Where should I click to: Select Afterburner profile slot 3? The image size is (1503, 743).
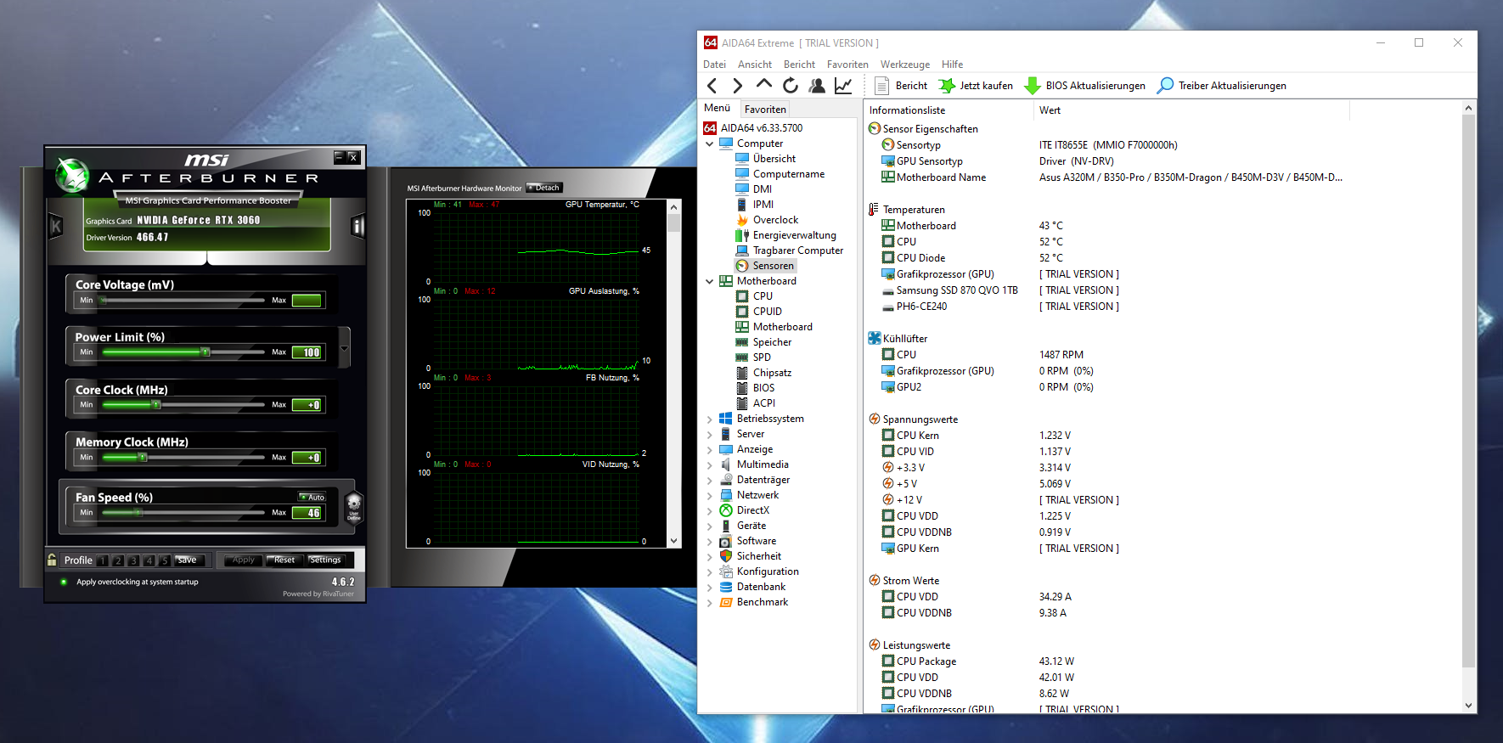pos(133,560)
